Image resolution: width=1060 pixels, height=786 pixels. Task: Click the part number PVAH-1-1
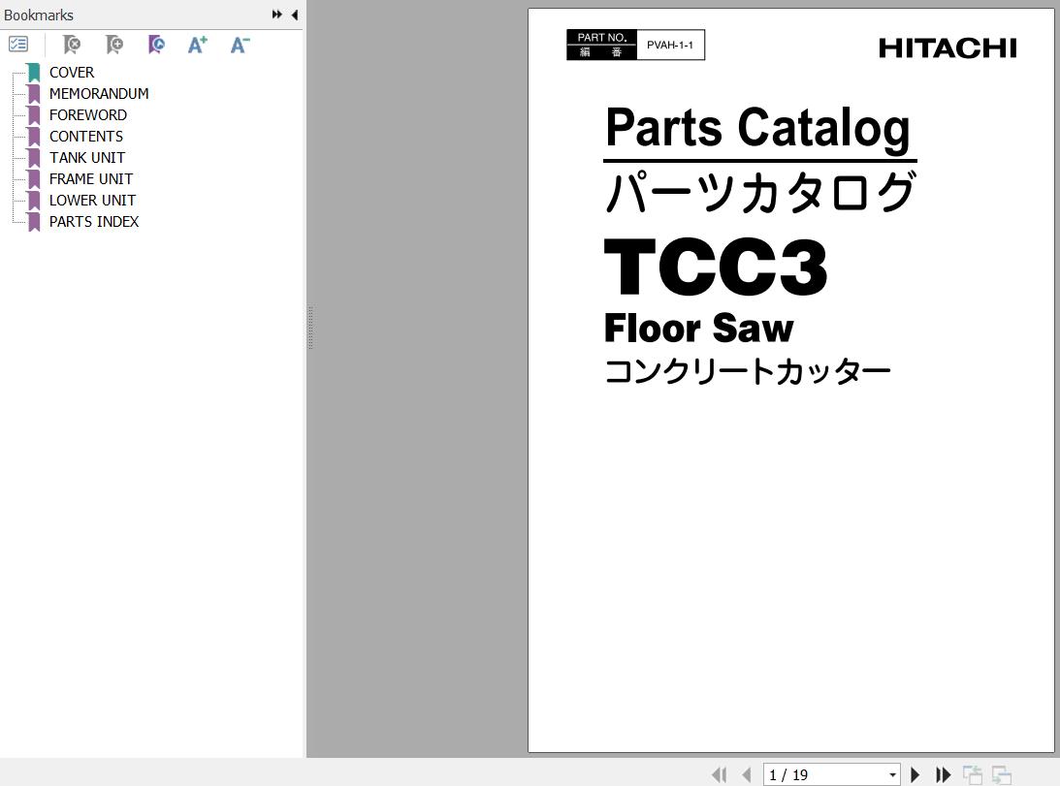pos(670,46)
